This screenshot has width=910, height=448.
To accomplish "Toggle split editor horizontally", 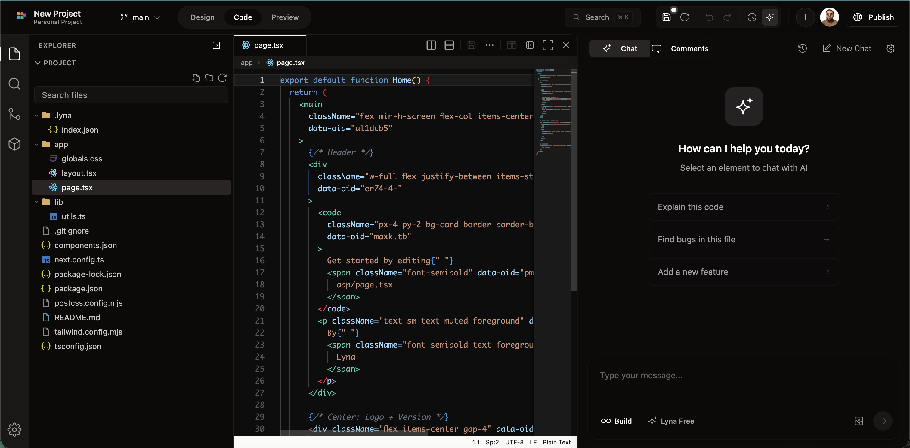I will pos(449,45).
